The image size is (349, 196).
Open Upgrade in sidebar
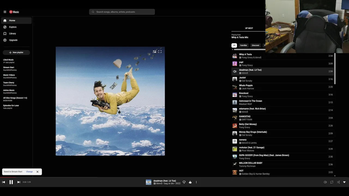tap(16, 40)
